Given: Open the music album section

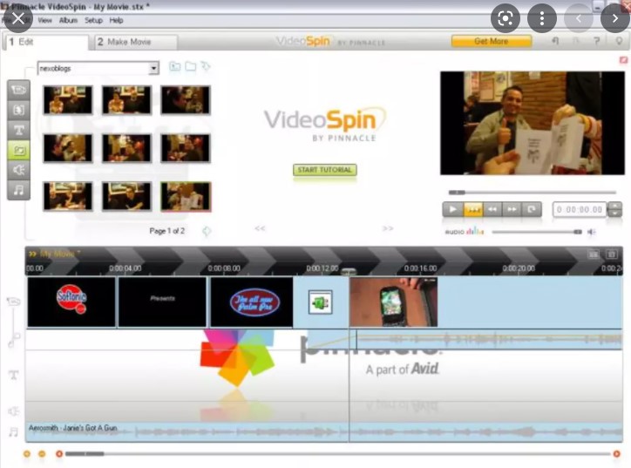Looking at the screenshot, I should [18, 190].
